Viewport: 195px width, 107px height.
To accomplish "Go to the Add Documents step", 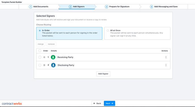I will (x=39, y=7).
